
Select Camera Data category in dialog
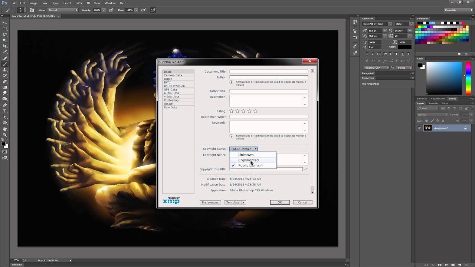(178, 75)
